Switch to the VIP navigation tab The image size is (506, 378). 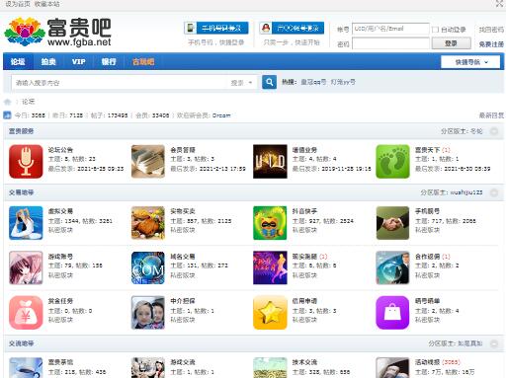click(78, 61)
